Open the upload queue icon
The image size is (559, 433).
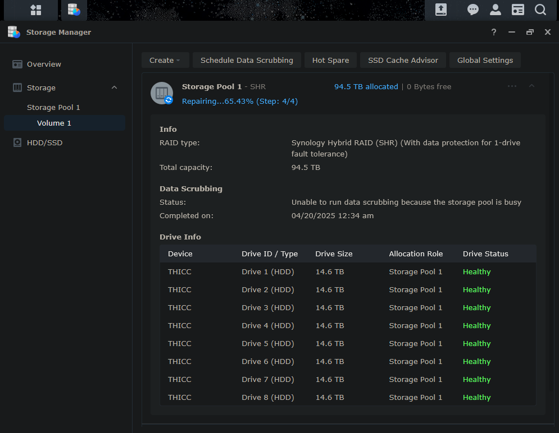[441, 10]
